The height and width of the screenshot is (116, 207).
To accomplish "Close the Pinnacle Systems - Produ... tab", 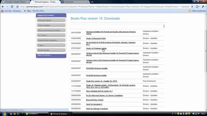I will coord(58,2).
